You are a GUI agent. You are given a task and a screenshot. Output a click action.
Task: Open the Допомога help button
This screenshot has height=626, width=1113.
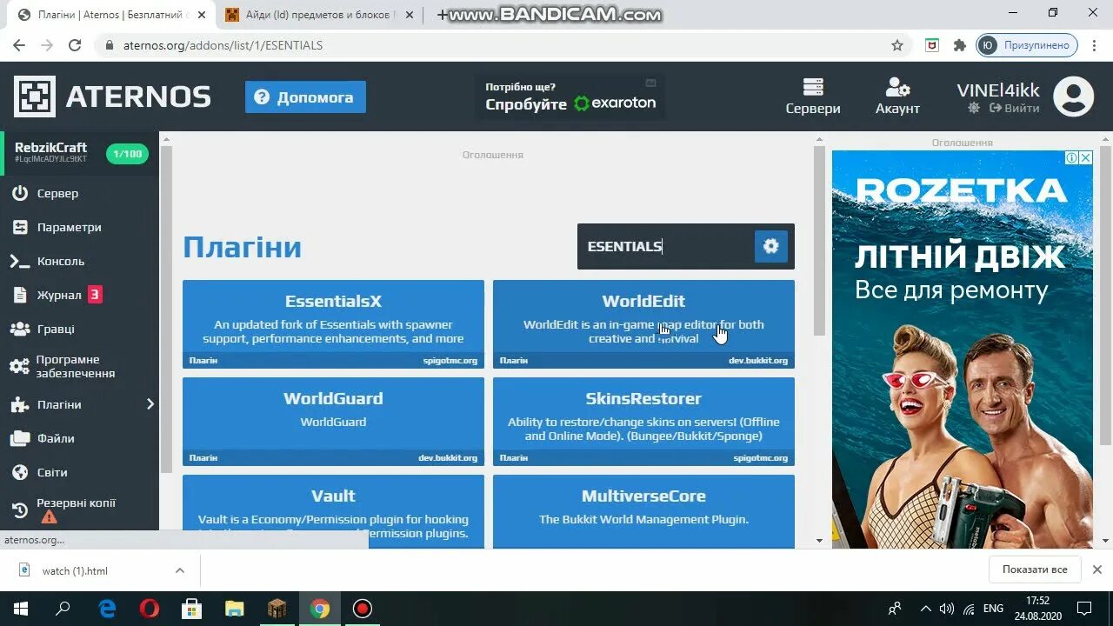pos(305,97)
